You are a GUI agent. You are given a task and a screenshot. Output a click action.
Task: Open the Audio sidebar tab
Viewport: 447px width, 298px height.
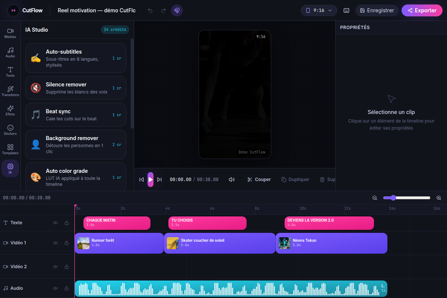coord(10,53)
